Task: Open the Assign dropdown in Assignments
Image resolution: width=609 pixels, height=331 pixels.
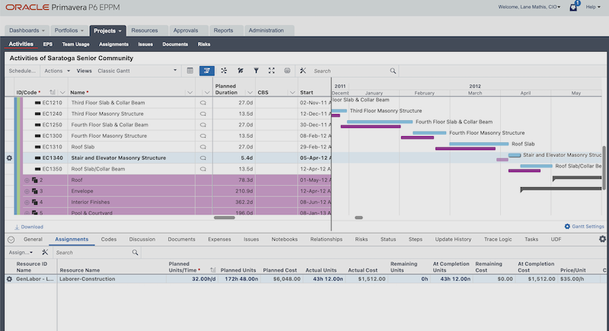Action: pyautogui.click(x=21, y=252)
